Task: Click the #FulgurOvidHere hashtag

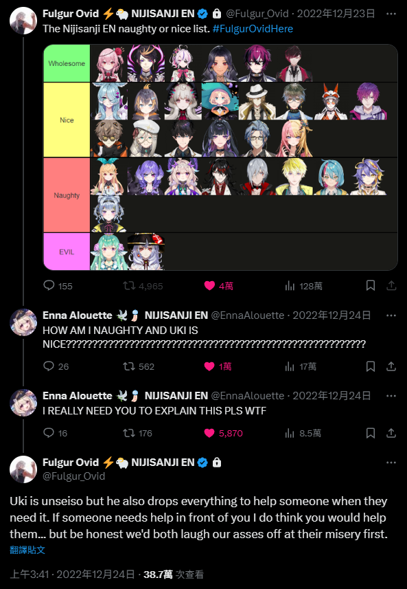Action: click(x=253, y=29)
